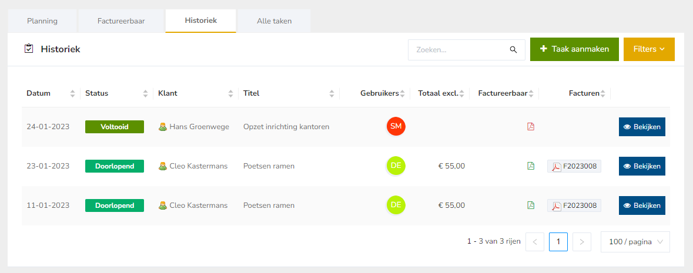Open invoice F2023008 in 11-01-2023 row

(x=574, y=205)
